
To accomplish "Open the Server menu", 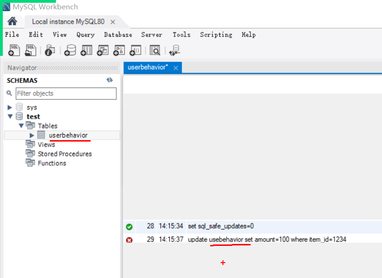I will coord(152,35).
